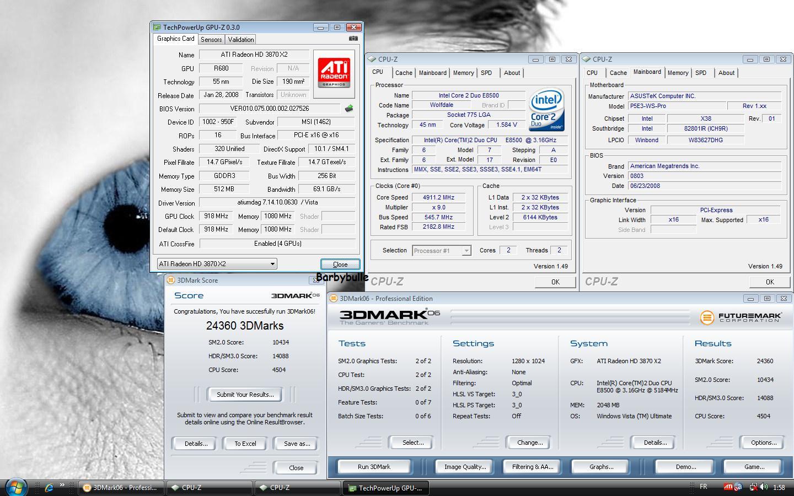This screenshot has width=794, height=496.
Task: Click Close button in GPU-Z window
Action: click(340, 265)
